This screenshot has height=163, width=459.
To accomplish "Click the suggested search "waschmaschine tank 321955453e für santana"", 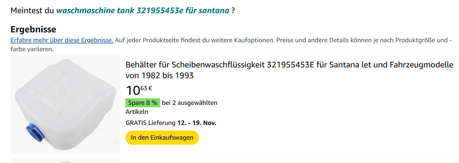I will [x=143, y=11].
